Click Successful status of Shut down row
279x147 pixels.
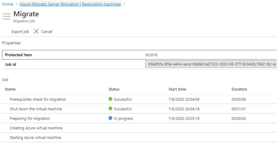tap(123, 109)
